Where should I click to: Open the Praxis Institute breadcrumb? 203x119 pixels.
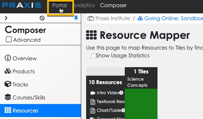click(x=113, y=19)
